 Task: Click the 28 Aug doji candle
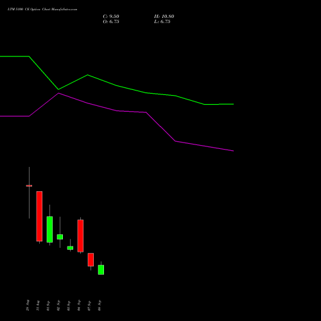pyautogui.click(x=29, y=186)
